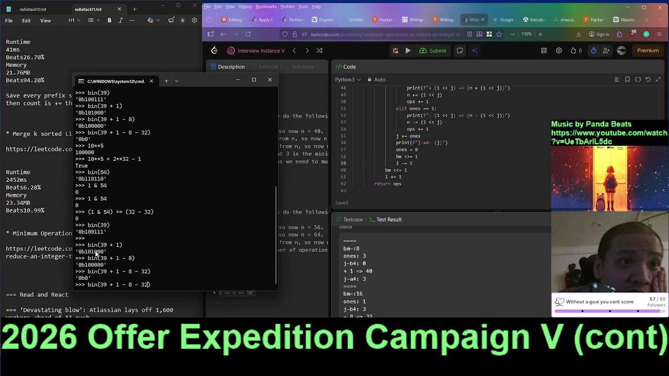669x376 pixels.
Task: Open Notepad Copilot dropdown arrow
Action: click(158, 20)
